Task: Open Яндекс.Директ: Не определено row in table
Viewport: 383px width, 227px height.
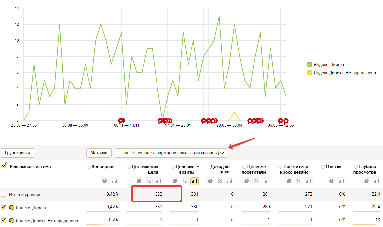Action: pyautogui.click(x=47, y=221)
